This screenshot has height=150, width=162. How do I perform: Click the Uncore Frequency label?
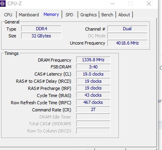point(87,43)
